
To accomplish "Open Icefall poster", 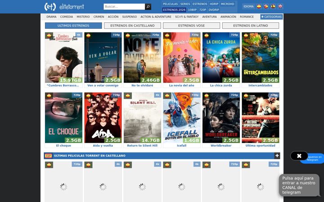I will pos(182,118).
